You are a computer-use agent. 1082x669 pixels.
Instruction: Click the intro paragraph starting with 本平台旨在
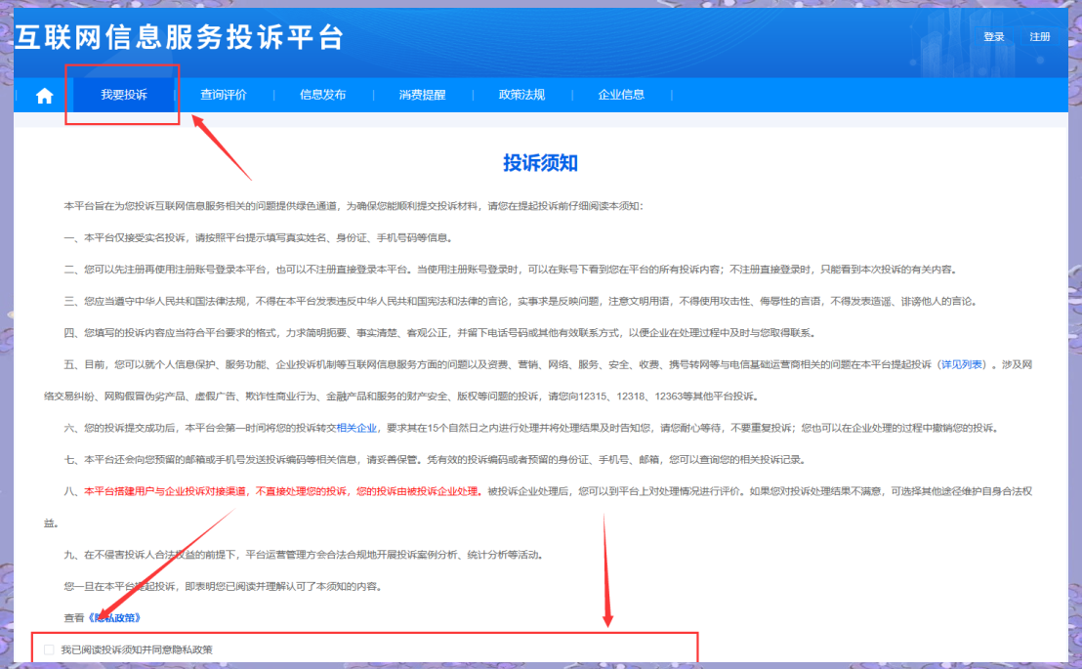tap(352, 206)
